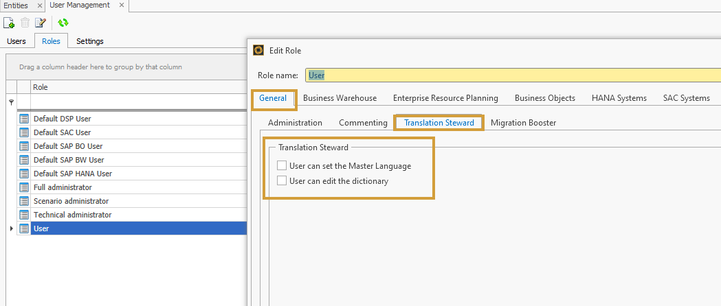Click the Role column header
The width and height of the screenshot is (721, 306).
(x=137, y=87)
